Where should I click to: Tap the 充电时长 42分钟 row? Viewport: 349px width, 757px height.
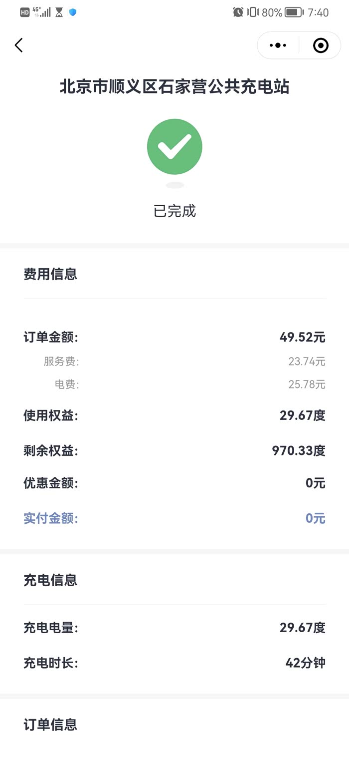click(174, 663)
